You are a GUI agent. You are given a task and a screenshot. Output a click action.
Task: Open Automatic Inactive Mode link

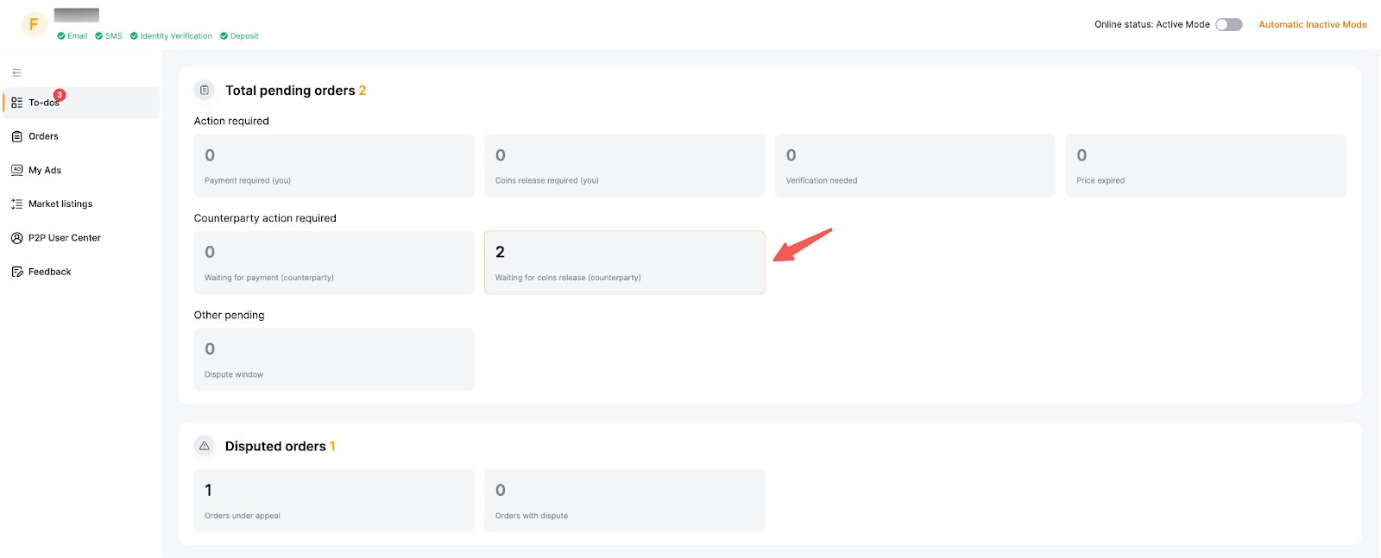click(x=1312, y=25)
